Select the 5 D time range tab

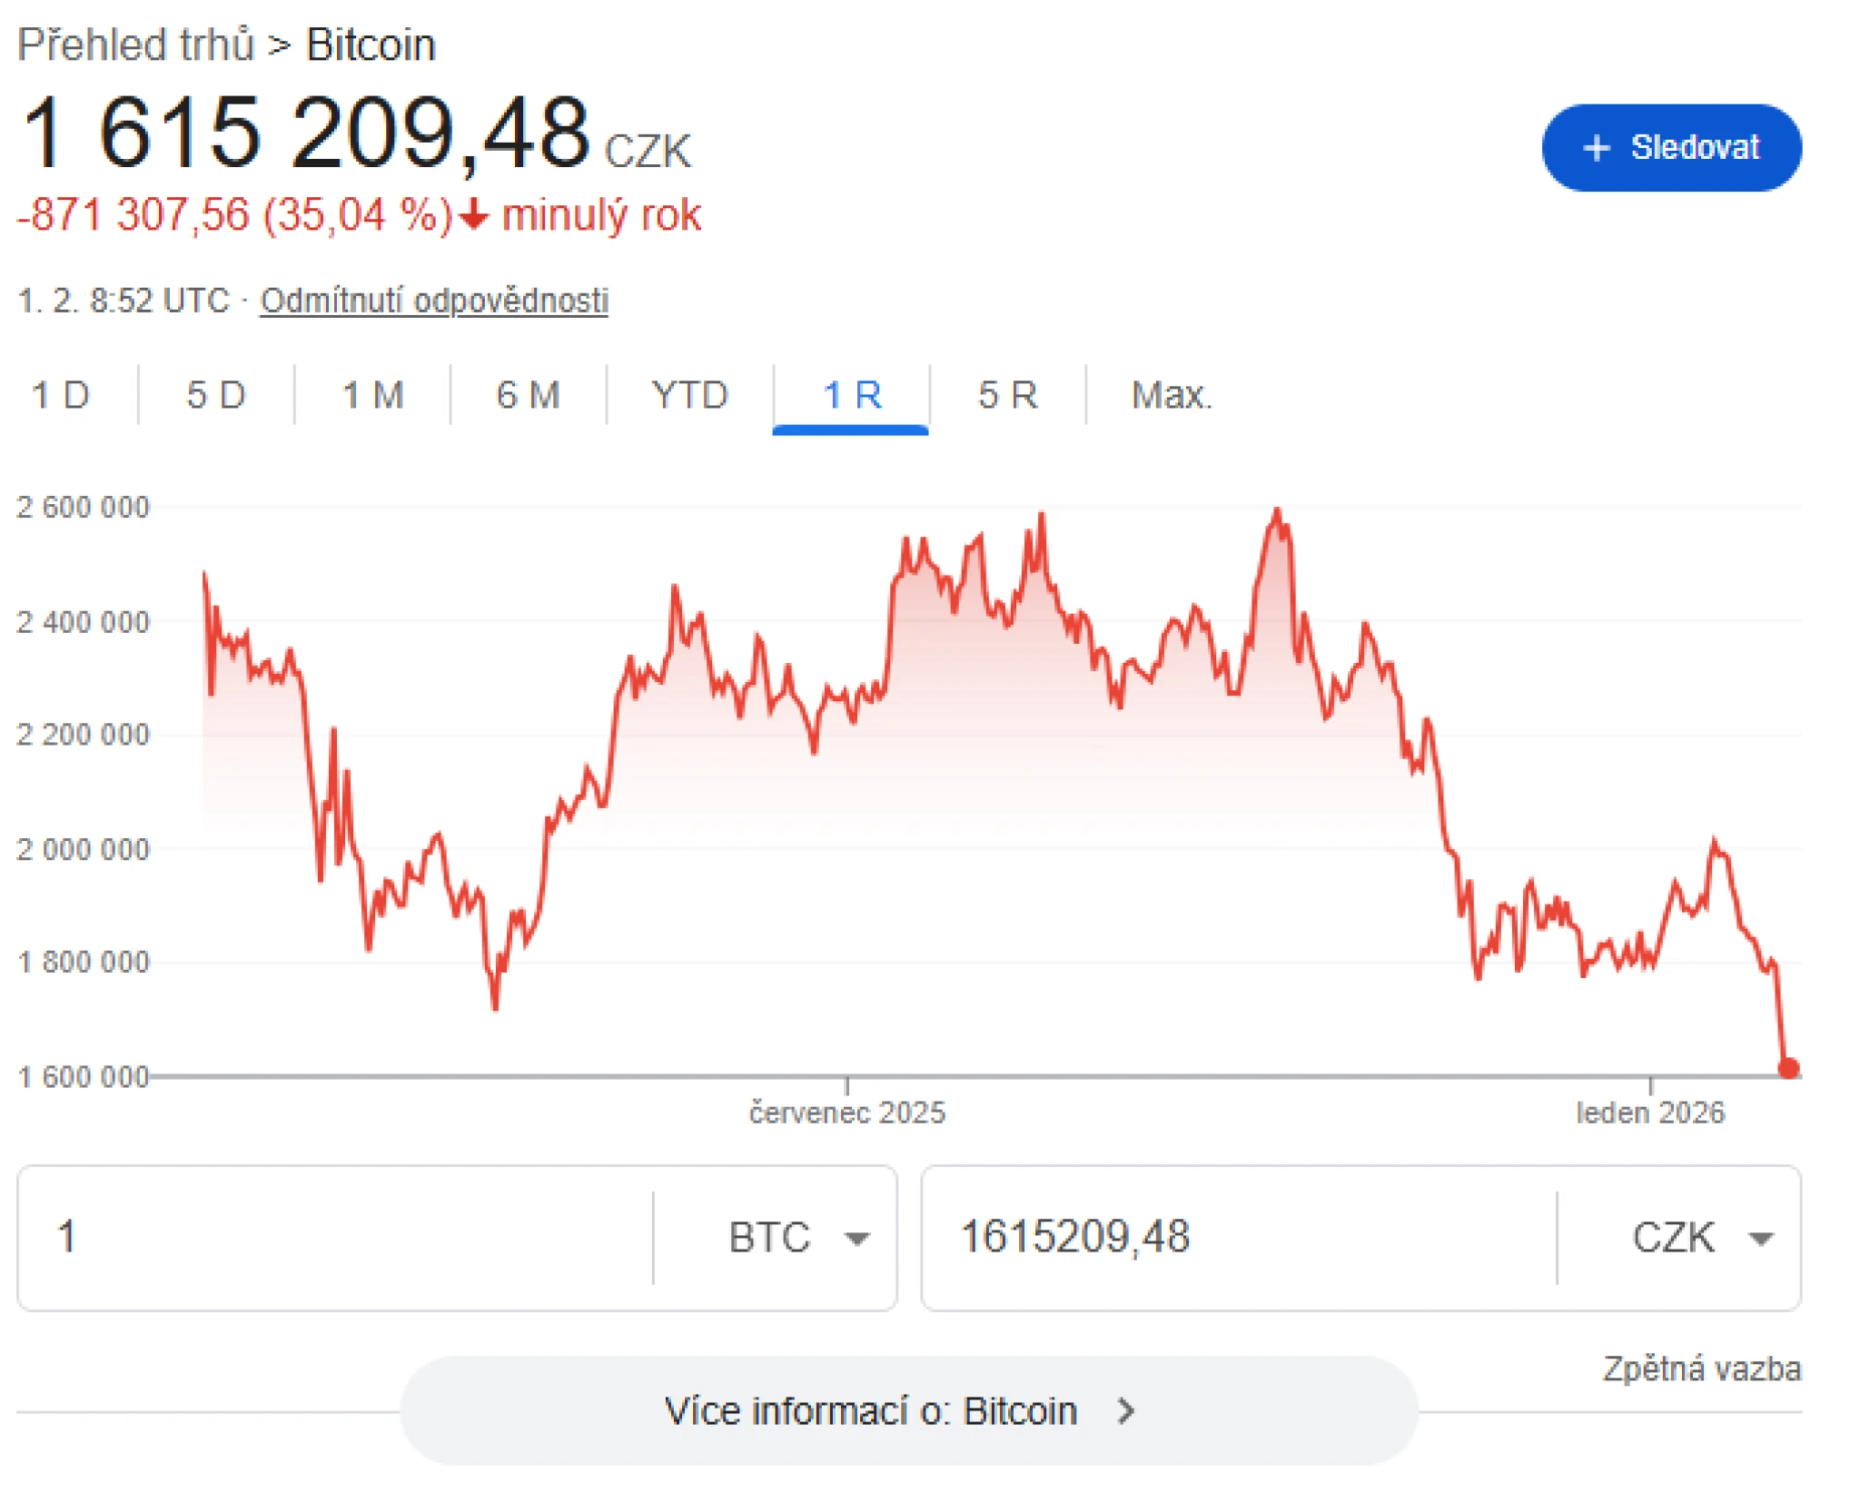pyautogui.click(x=215, y=395)
